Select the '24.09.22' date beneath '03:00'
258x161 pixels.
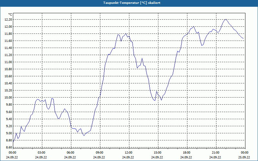tap(41, 157)
